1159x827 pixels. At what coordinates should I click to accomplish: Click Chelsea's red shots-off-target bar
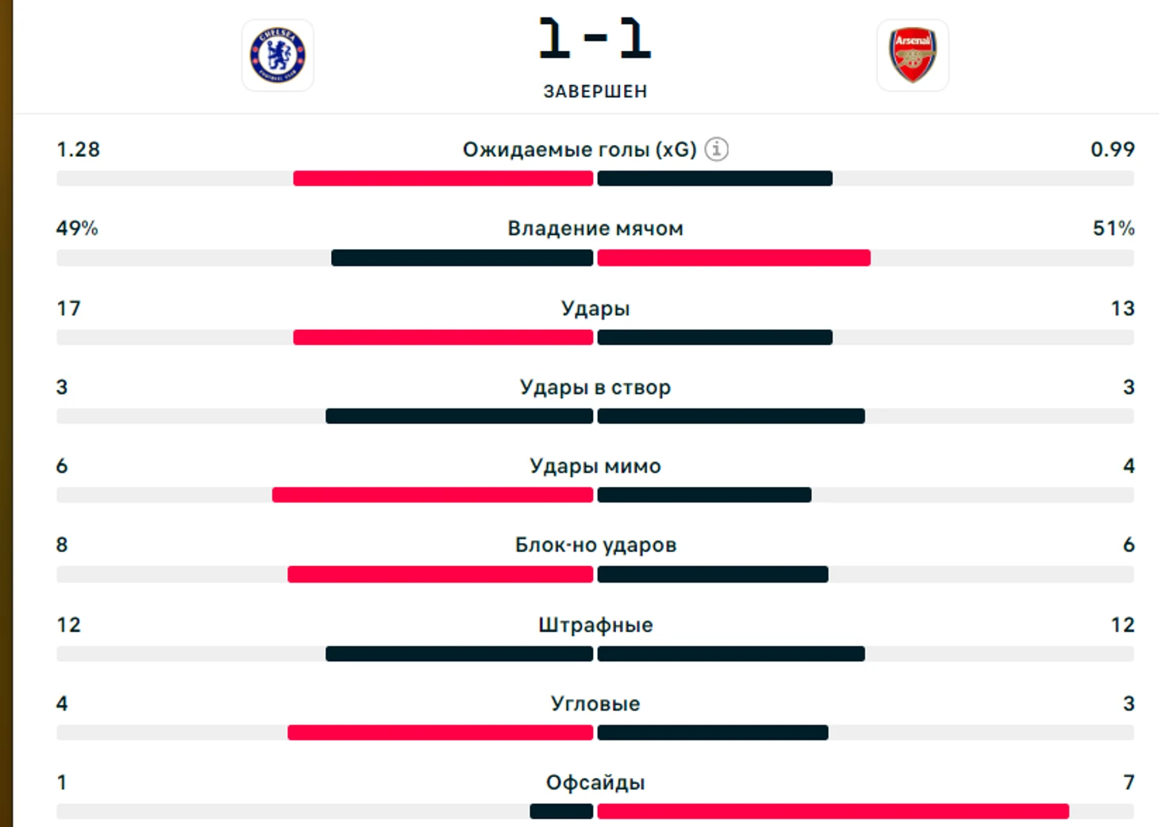click(433, 495)
